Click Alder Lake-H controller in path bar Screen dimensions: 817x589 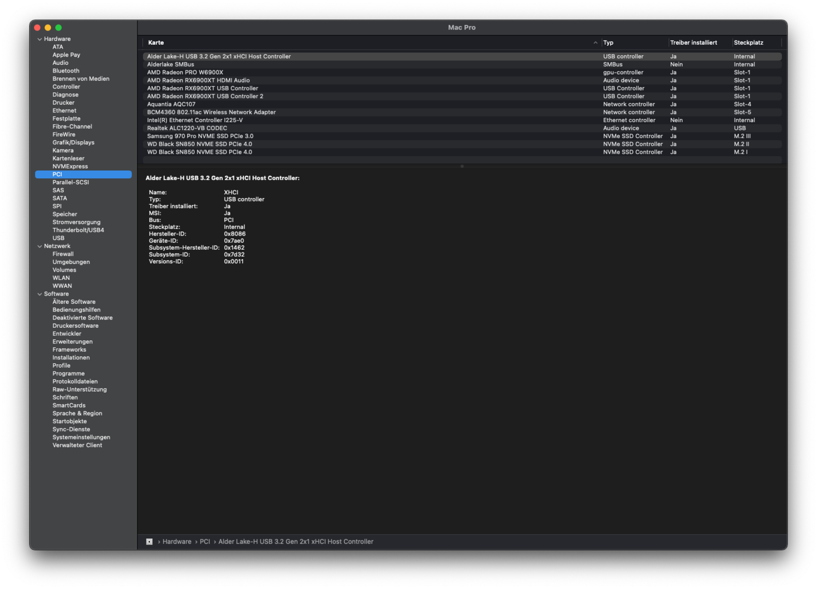pos(296,542)
